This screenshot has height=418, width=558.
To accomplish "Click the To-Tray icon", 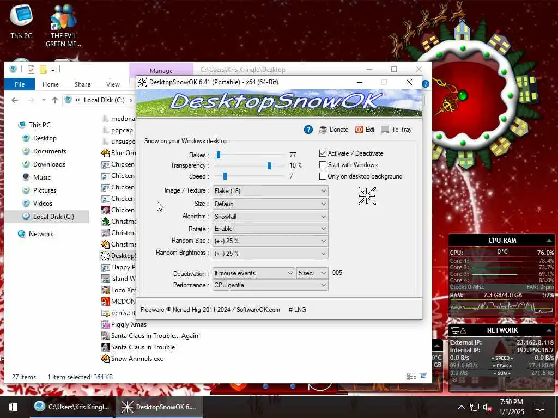I will [385, 130].
